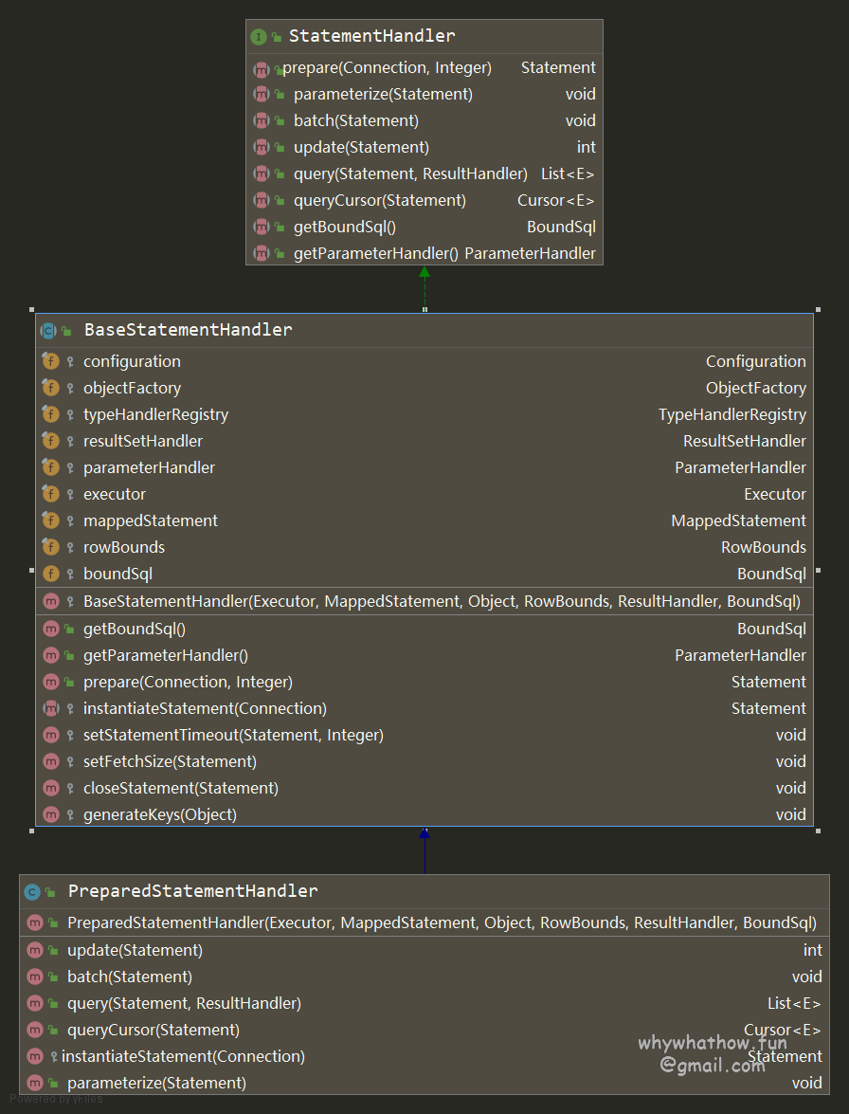This screenshot has height=1114, width=849.
Task: Click the top-left resize handle of BaseStatementHandler
Action: coord(32,309)
